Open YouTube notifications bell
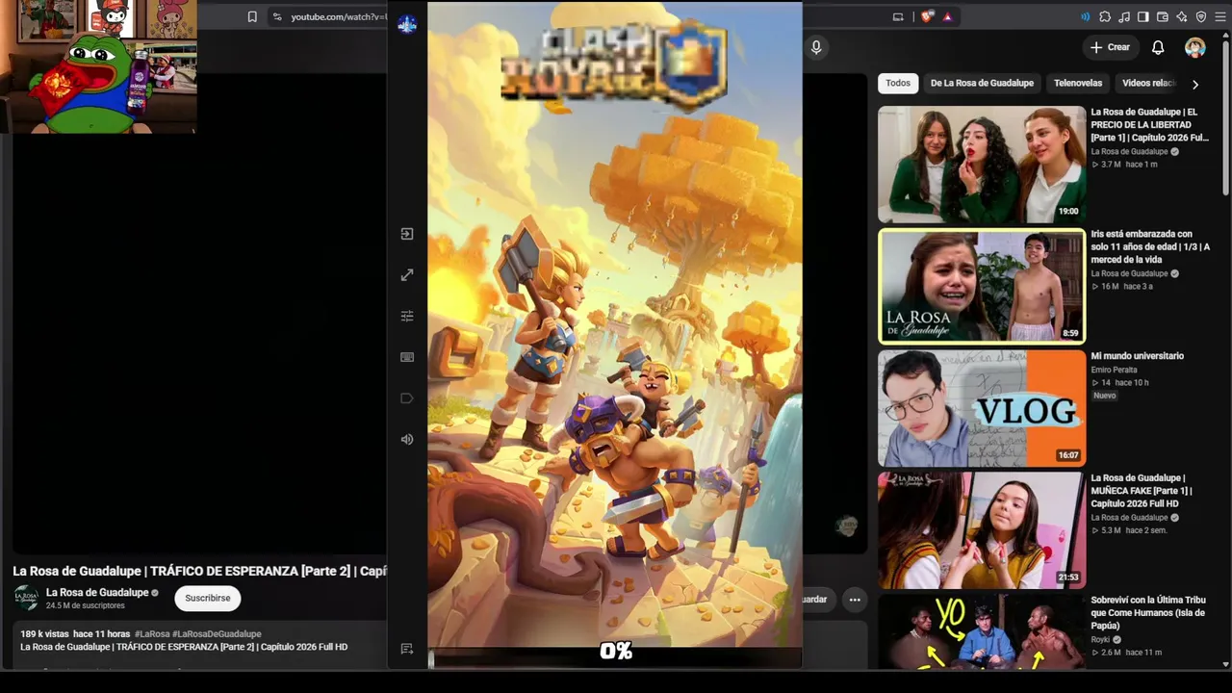Screen dimensions: 1232x693 (x=1158, y=47)
